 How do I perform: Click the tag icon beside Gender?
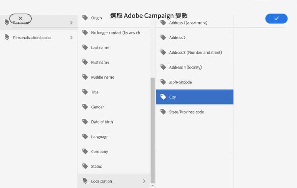point(85,107)
